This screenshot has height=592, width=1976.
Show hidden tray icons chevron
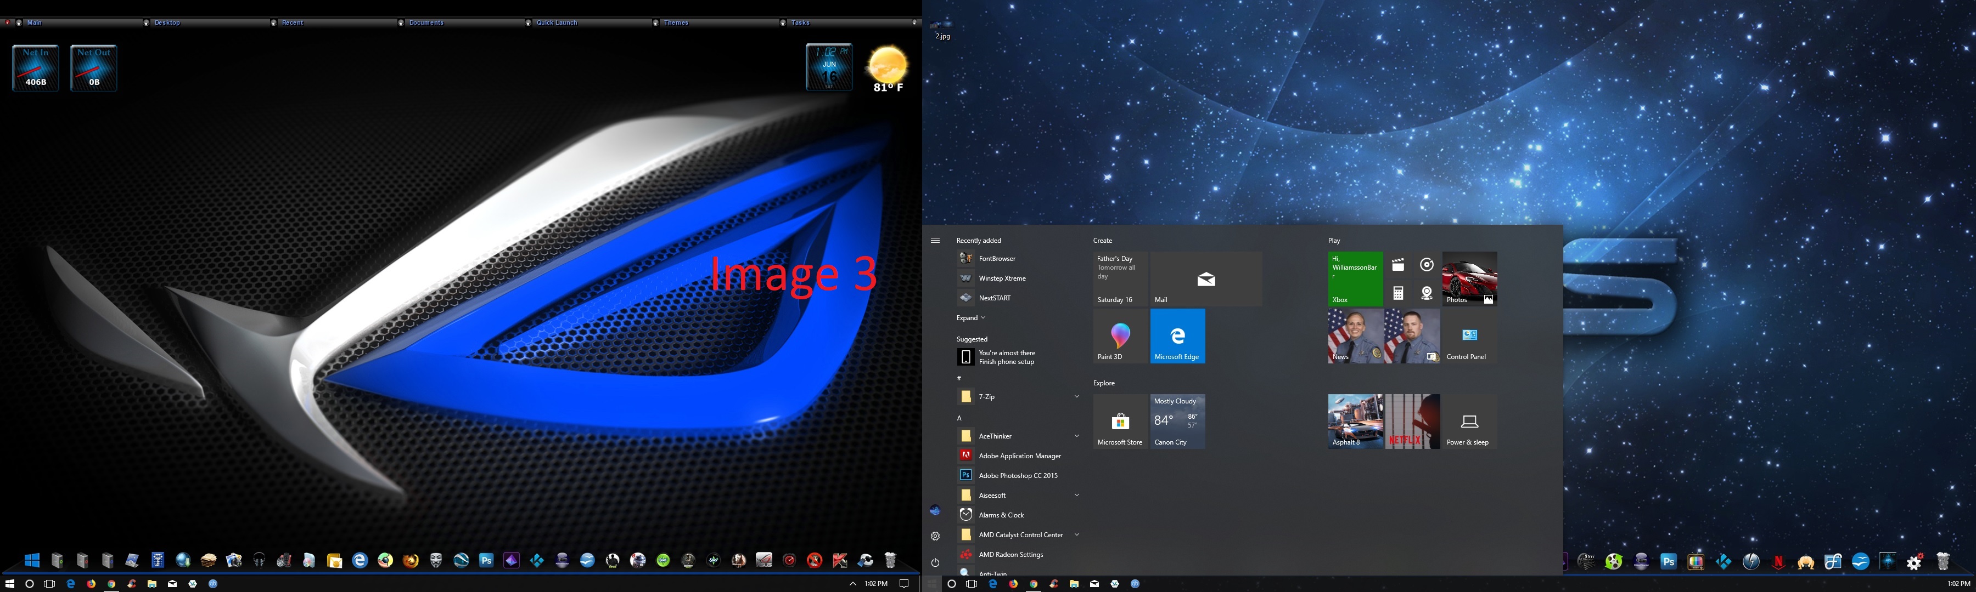pyautogui.click(x=852, y=584)
